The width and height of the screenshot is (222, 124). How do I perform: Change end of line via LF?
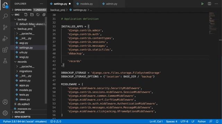[193, 122]
